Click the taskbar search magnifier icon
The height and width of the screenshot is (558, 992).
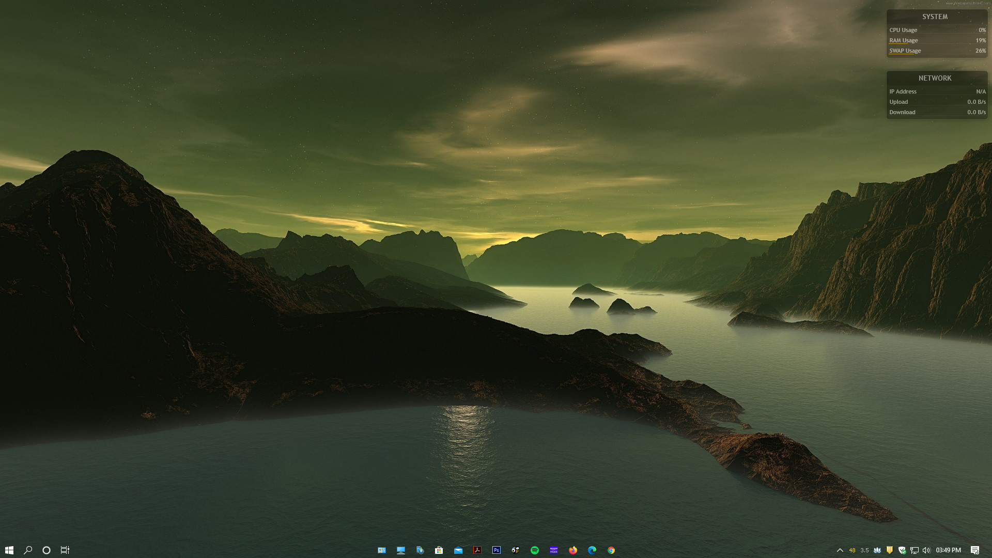(28, 550)
